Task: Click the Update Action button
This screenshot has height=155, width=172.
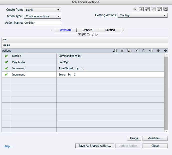Action: click(128, 146)
